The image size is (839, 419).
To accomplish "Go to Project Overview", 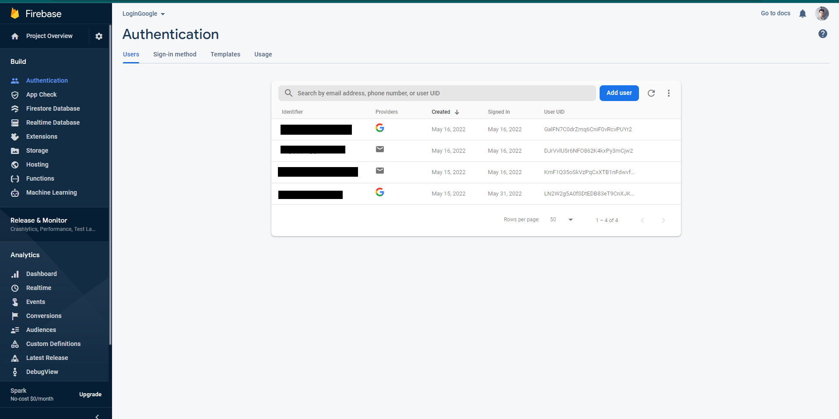I will tap(49, 36).
